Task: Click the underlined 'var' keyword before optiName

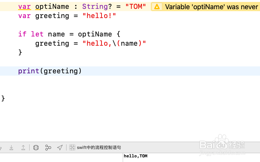Action: coord(25,7)
